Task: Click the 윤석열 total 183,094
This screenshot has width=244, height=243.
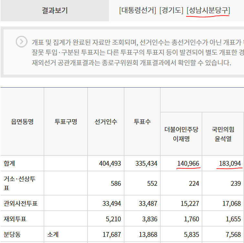Action: click(230, 164)
